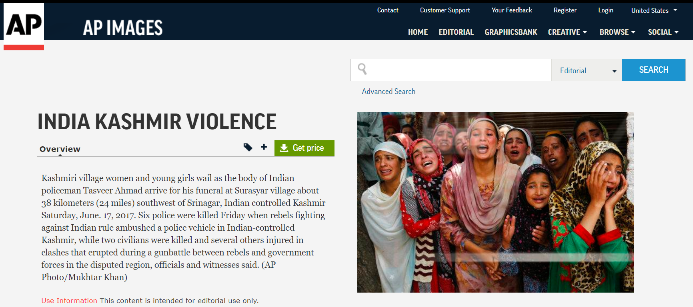The height and width of the screenshot is (307, 693).
Task: Expand the SOCIAL menu
Action: tap(663, 32)
